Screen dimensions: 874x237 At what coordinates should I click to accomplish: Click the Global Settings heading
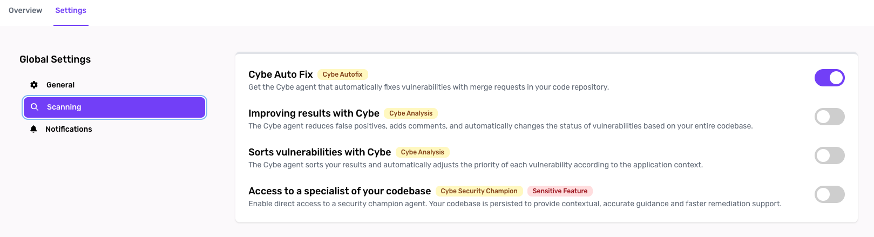click(x=55, y=59)
